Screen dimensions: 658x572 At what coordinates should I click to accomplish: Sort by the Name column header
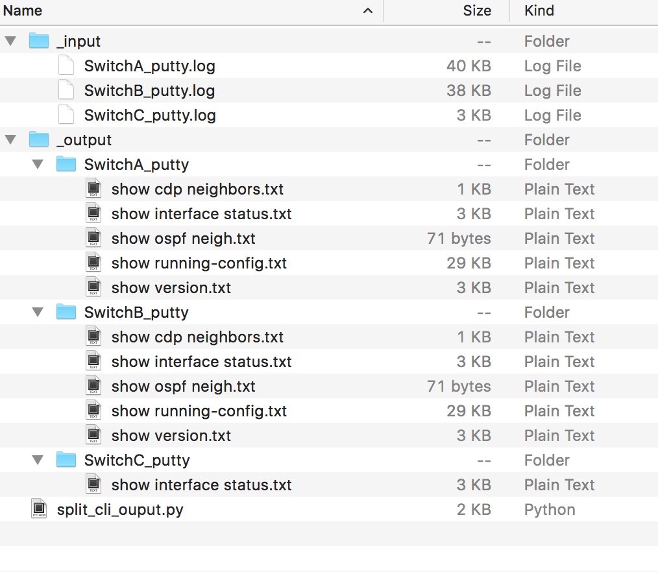pyautogui.click(x=23, y=10)
